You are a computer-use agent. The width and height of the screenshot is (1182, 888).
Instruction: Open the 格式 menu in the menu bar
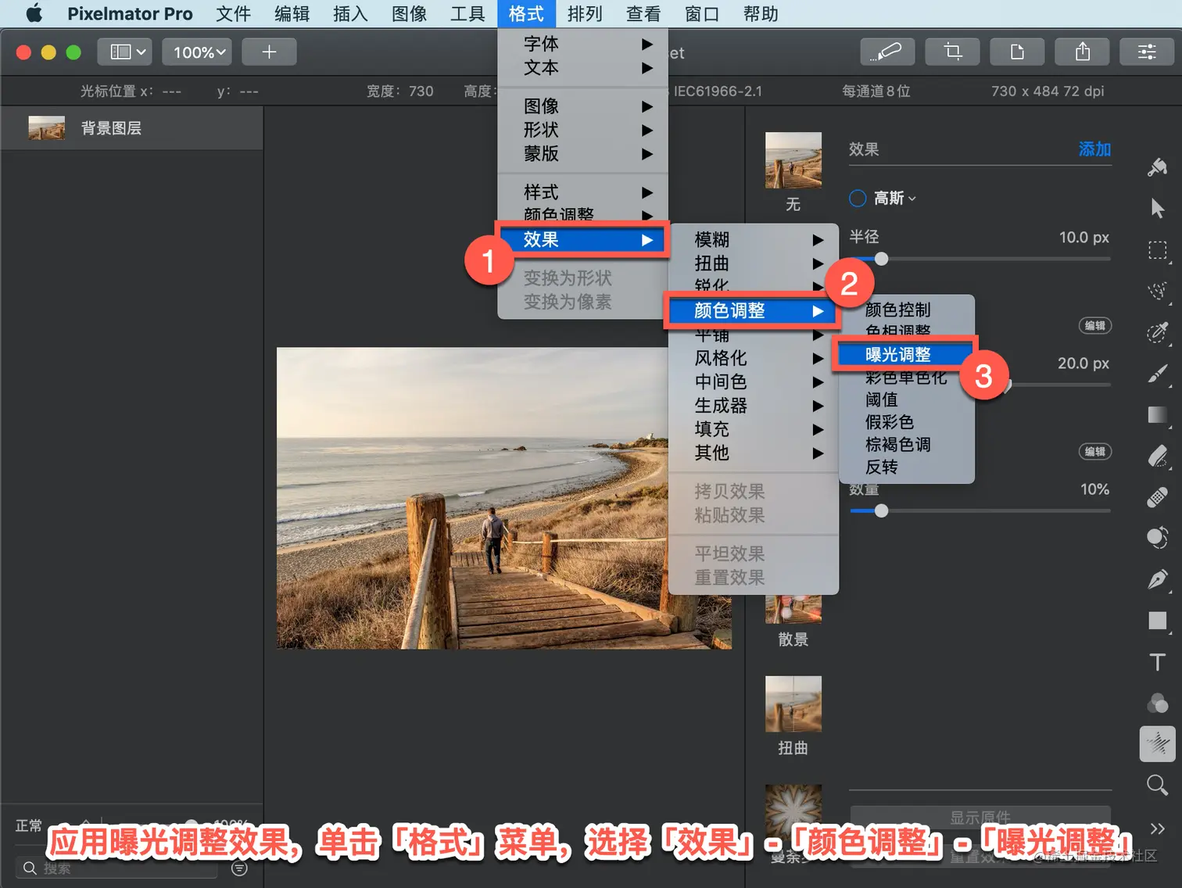coord(526,13)
